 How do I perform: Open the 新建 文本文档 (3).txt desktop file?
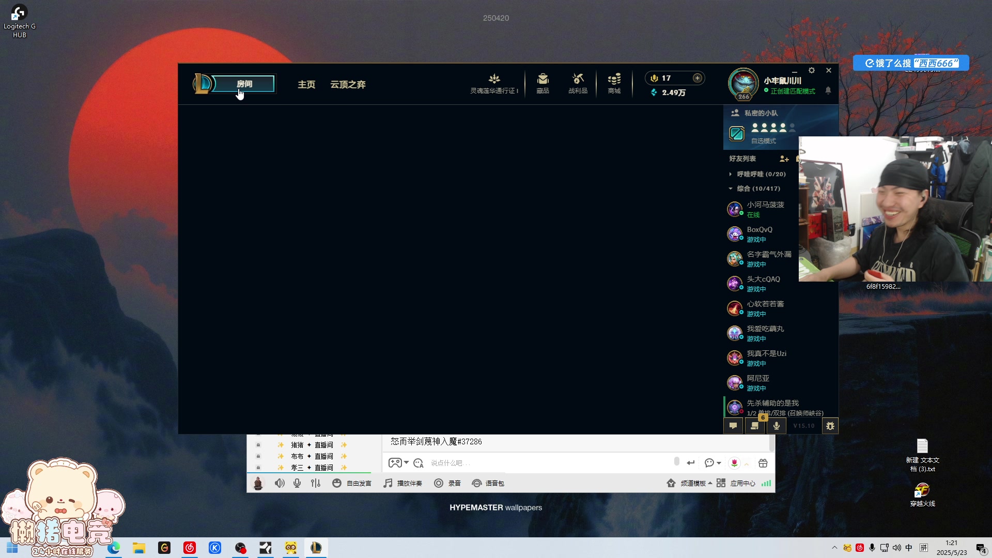coord(922,455)
